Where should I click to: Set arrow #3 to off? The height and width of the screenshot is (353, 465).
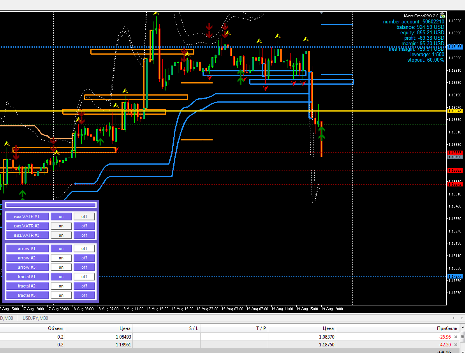[84, 267]
